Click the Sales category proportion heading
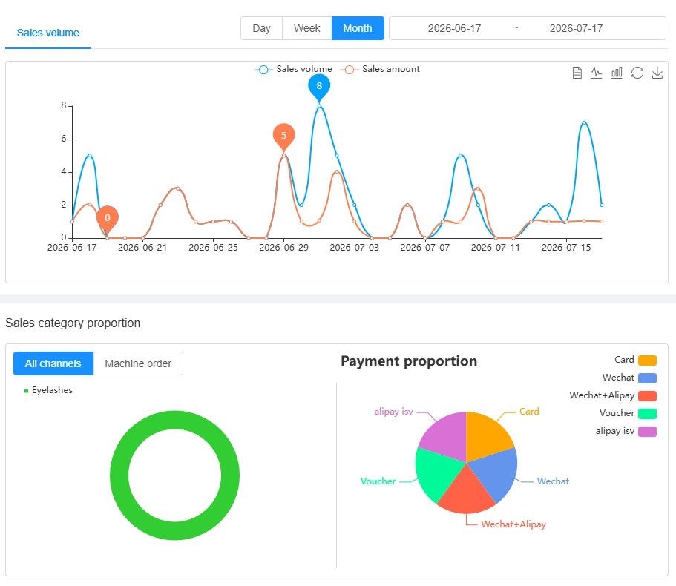The width and height of the screenshot is (676, 586). (x=73, y=323)
